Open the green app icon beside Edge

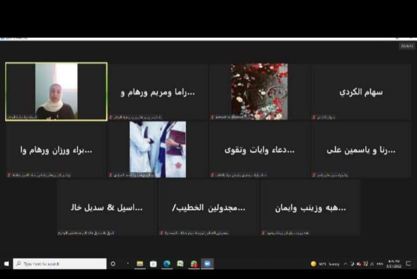click(180, 264)
